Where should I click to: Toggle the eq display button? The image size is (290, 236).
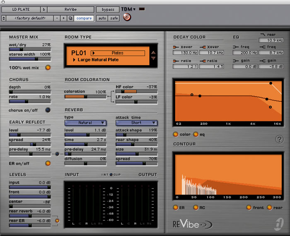pyautogui.click(x=196, y=134)
